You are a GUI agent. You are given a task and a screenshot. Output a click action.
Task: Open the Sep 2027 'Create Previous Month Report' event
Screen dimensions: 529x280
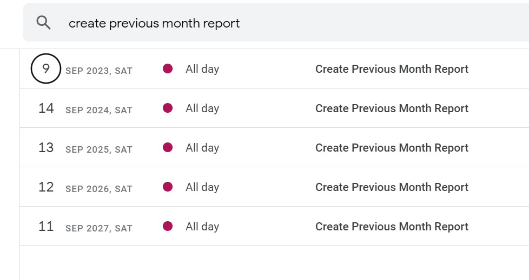tap(392, 227)
